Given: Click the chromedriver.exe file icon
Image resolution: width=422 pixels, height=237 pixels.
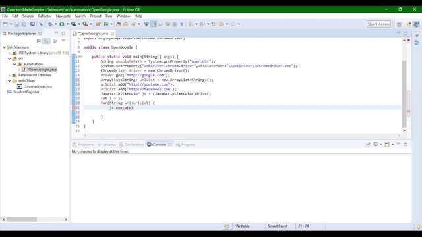Looking at the screenshot, I should [19, 86].
